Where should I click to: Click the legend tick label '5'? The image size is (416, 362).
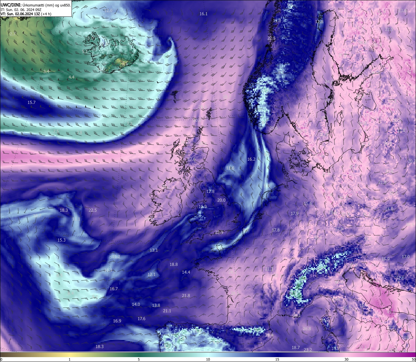[139, 359]
